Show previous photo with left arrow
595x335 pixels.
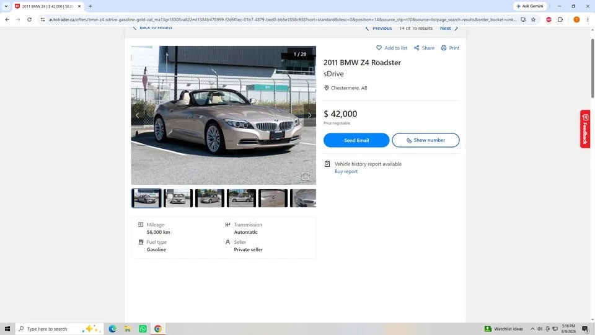[138, 115]
